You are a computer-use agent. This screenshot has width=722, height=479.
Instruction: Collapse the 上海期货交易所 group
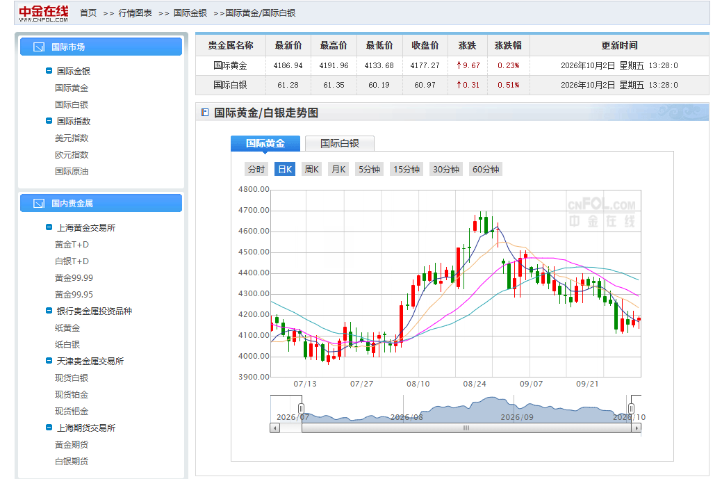click(49, 428)
